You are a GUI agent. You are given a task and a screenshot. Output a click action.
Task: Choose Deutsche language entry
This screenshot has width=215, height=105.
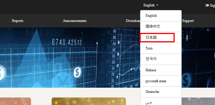pyautogui.click(x=161, y=92)
